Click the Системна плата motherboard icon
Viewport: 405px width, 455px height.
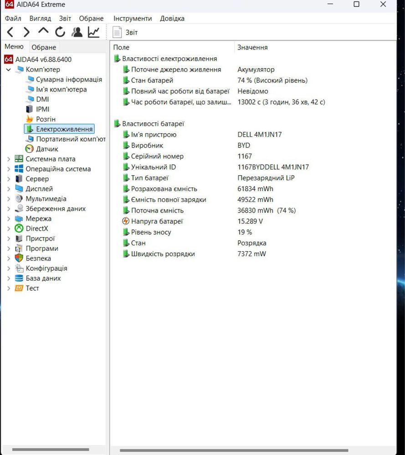coord(19,159)
